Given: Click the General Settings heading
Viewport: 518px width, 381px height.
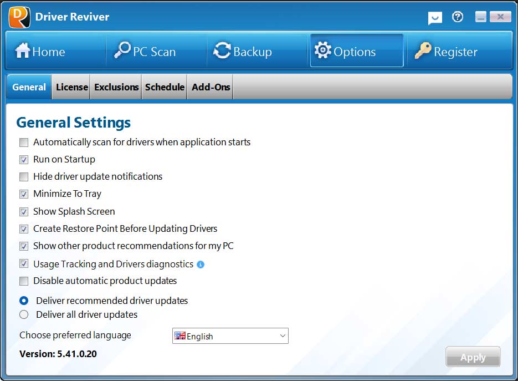Looking at the screenshot, I should pyautogui.click(x=73, y=123).
